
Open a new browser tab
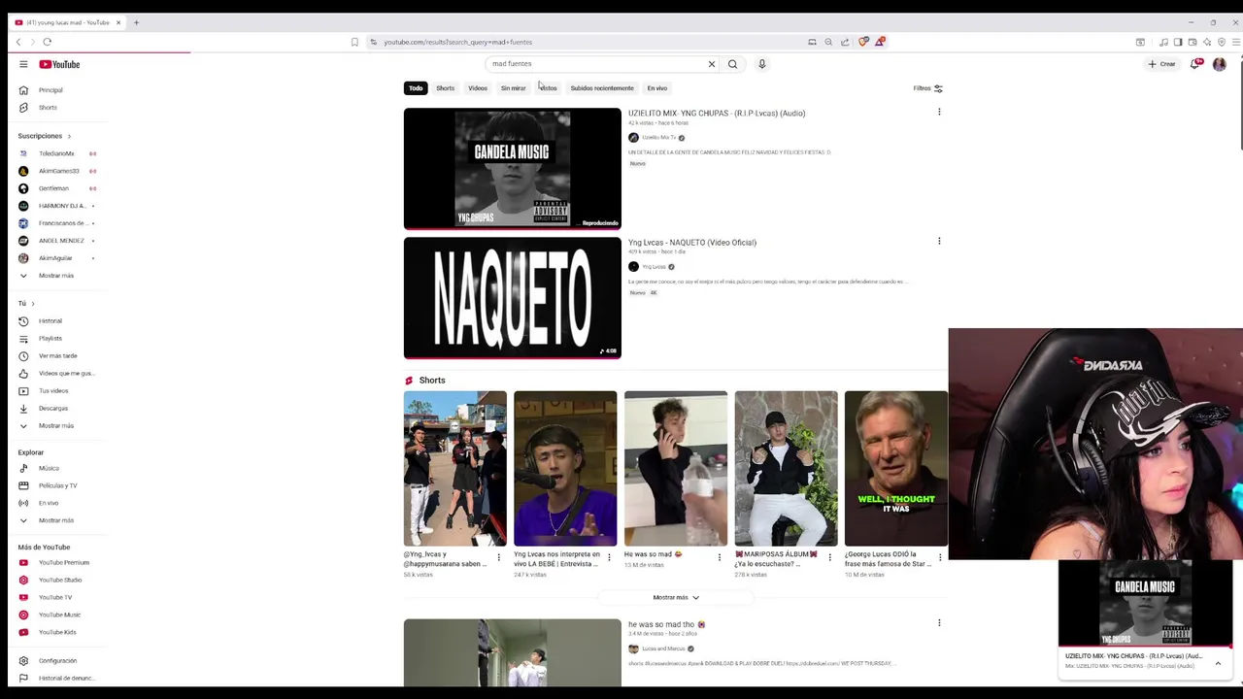pyautogui.click(x=136, y=22)
